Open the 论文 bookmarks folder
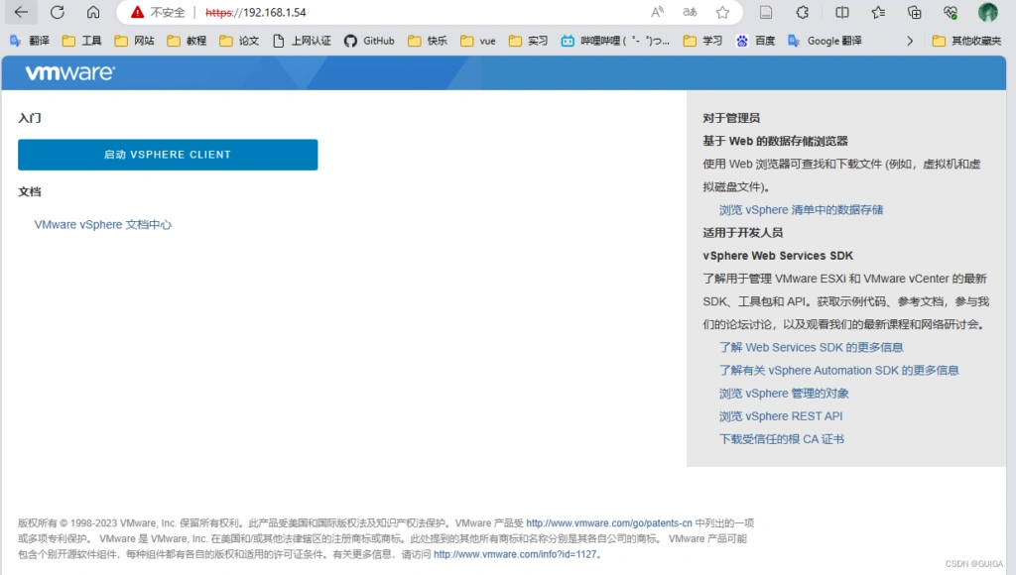 [x=239, y=41]
